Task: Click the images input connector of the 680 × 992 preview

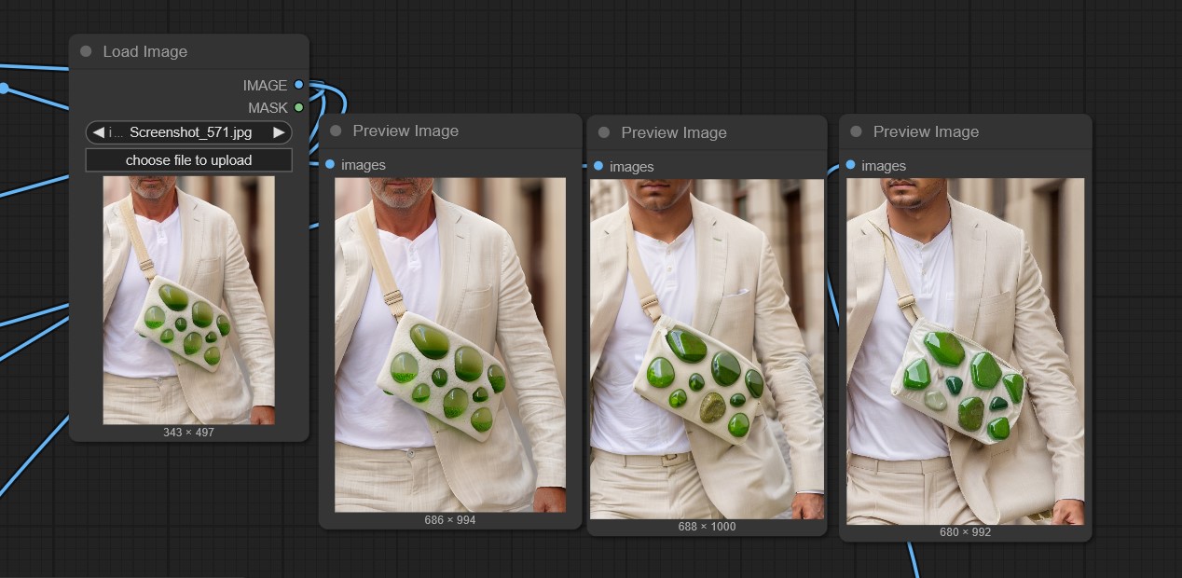Action: [850, 165]
